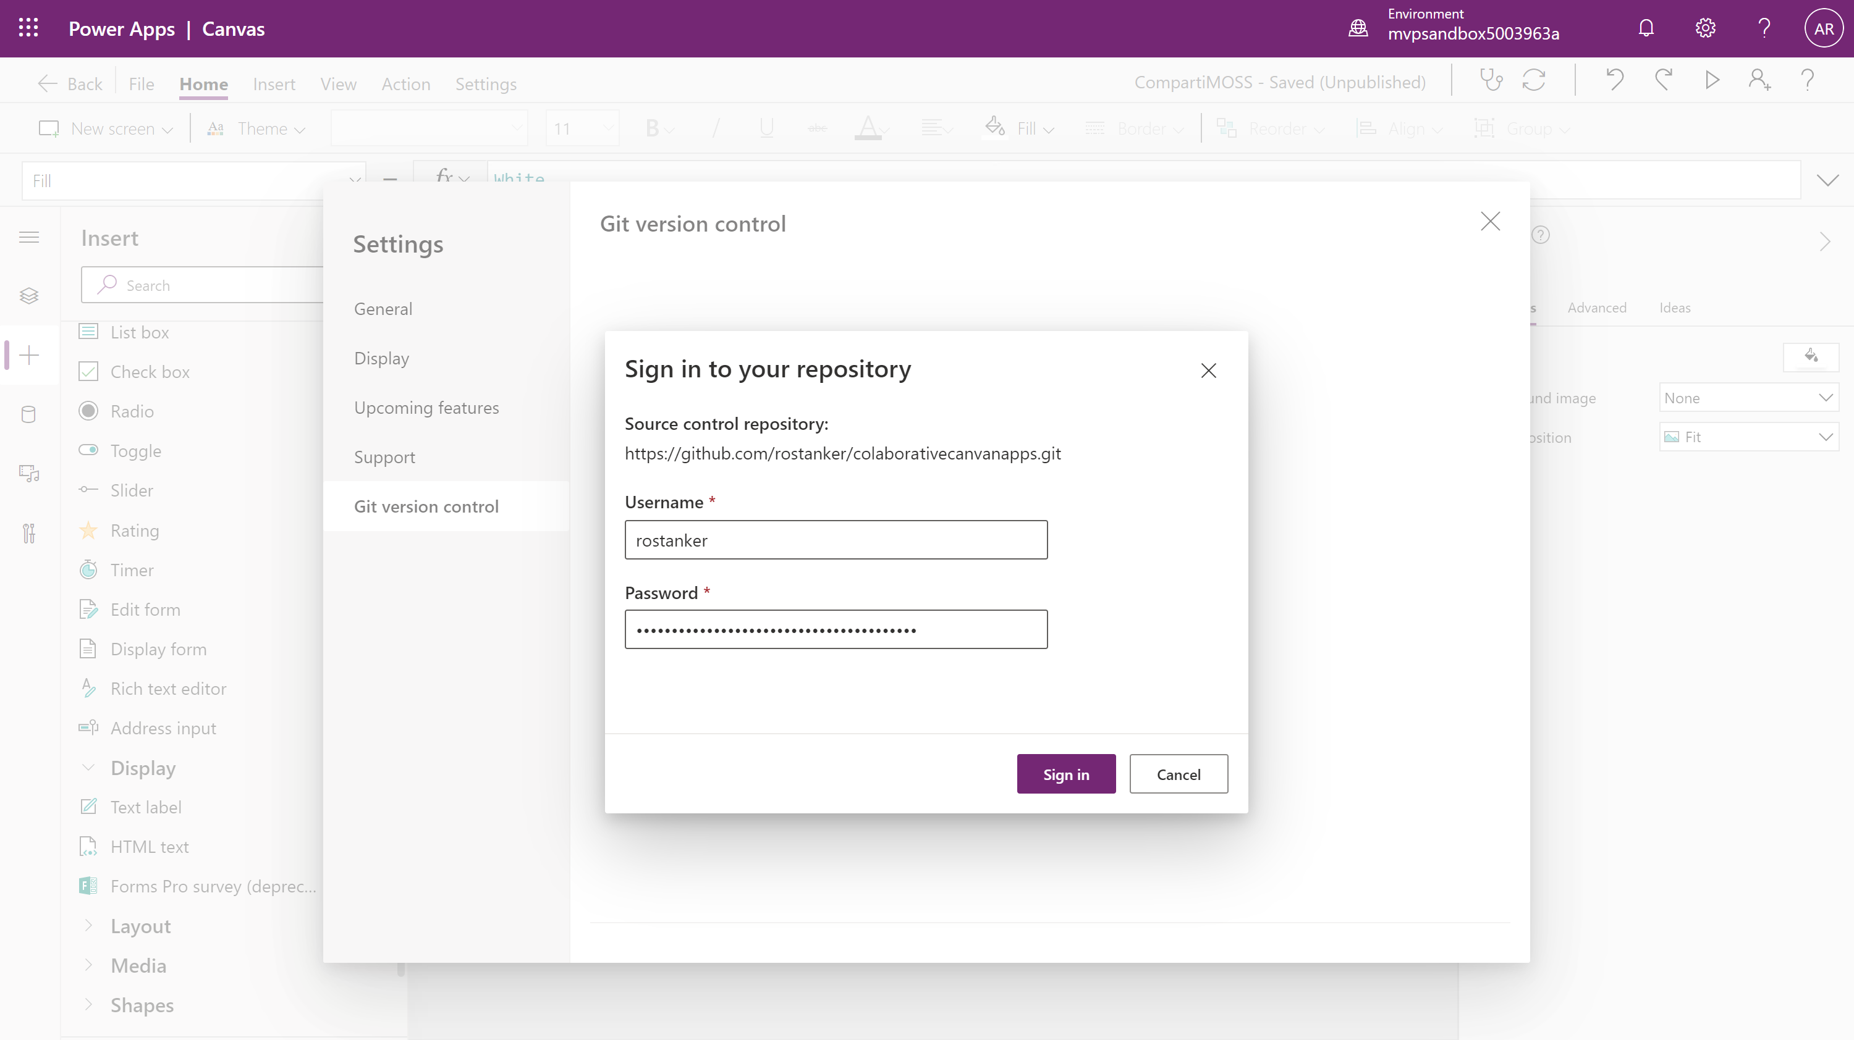Click the Bold formatting icon
Image resolution: width=1854 pixels, height=1040 pixels.
pyautogui.click(x=653, y=128)
